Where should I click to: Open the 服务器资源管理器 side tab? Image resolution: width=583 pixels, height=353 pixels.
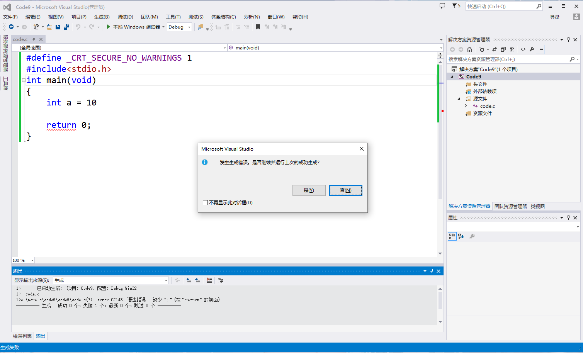tap(5, 53)
